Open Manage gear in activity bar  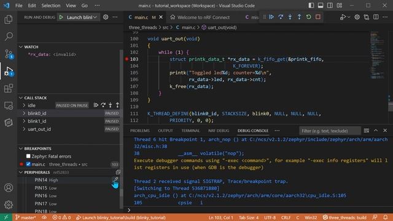point(9,204)
